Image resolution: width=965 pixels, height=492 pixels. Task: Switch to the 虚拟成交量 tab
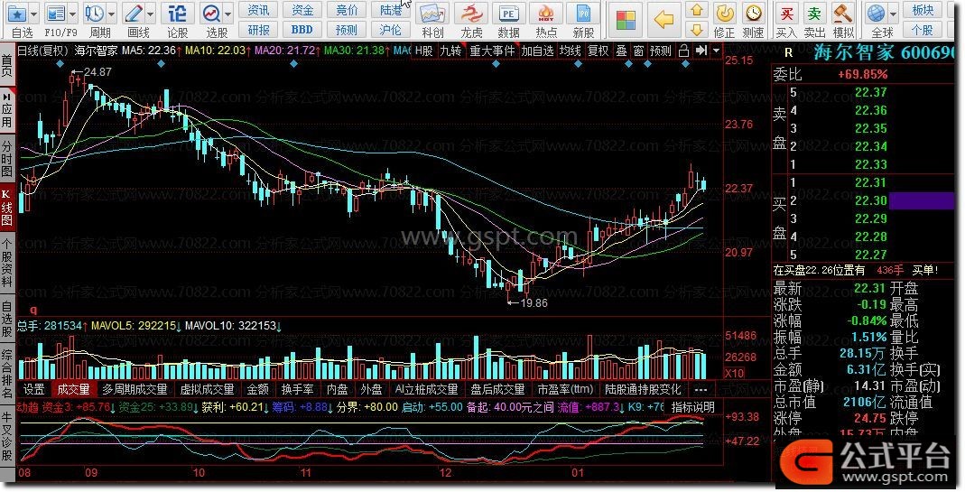208,389
